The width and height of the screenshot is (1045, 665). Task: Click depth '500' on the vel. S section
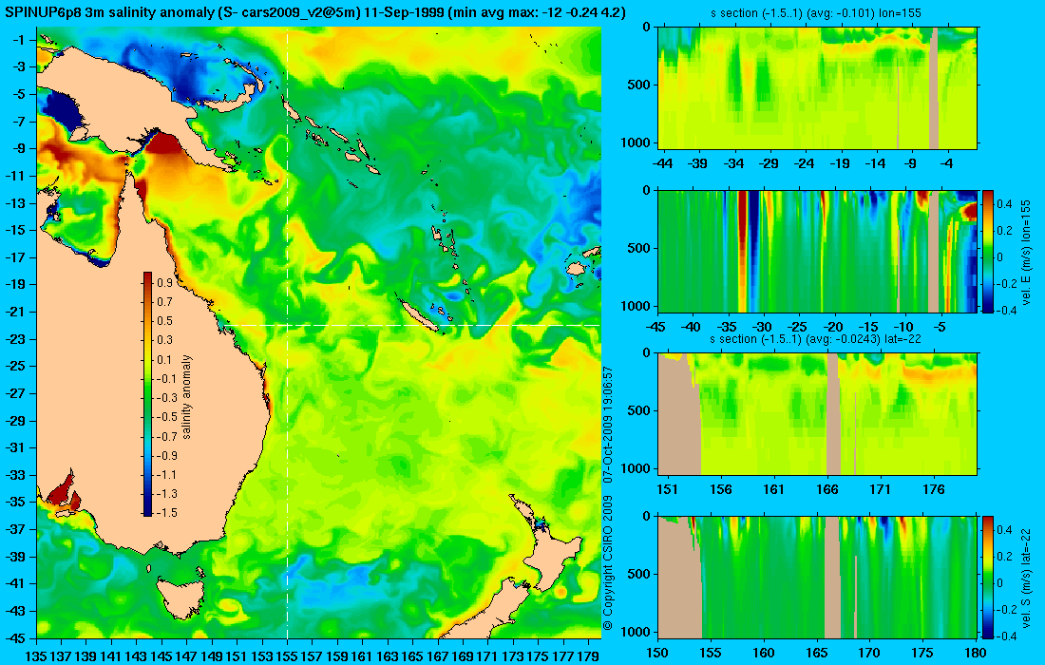pos(640,575)
